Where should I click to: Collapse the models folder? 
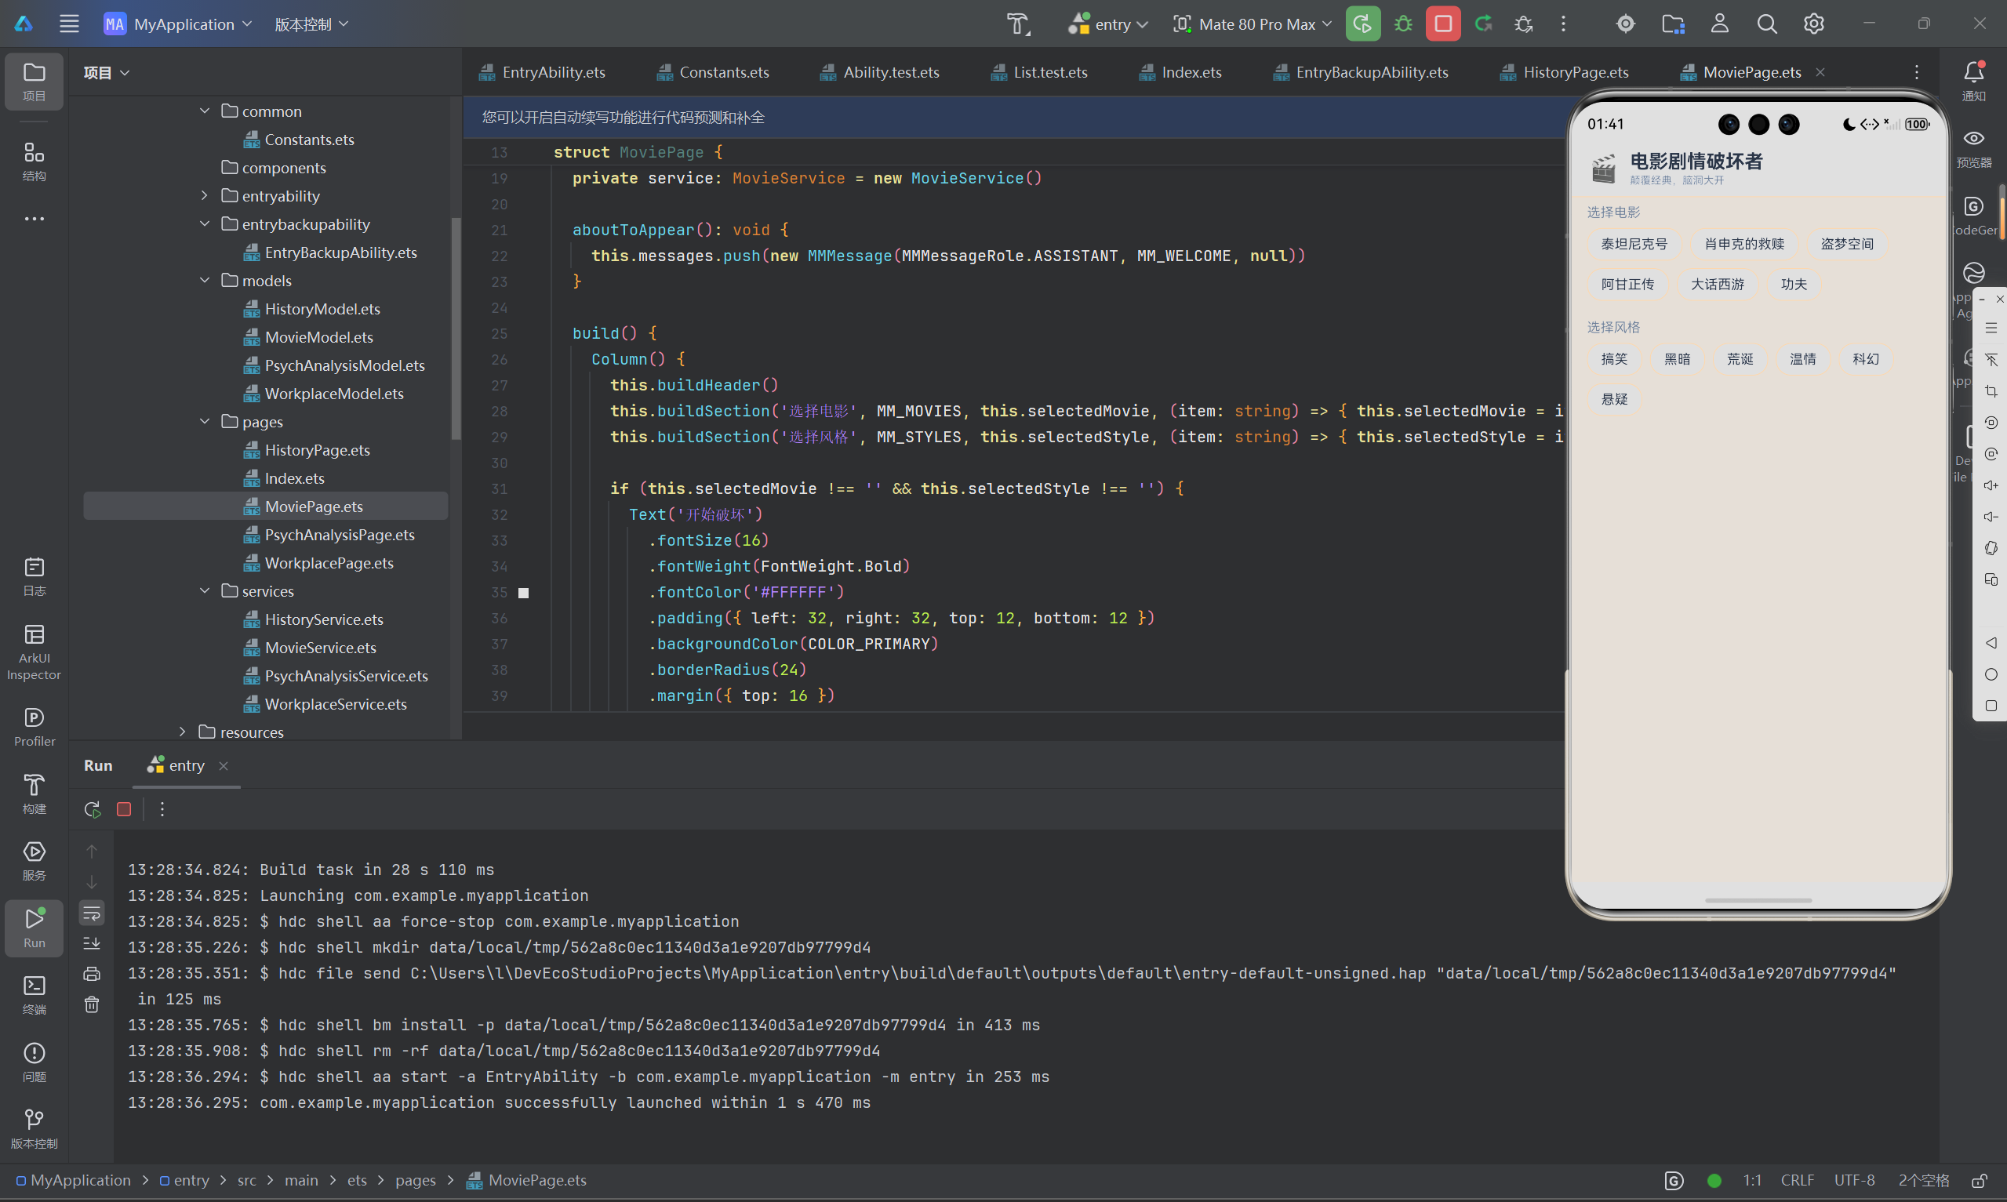point(205,280)
